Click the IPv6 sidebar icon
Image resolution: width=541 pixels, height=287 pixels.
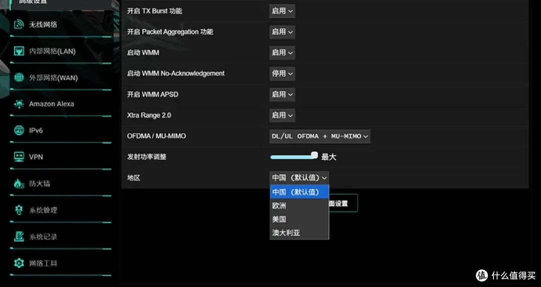(x=19, y=130)
